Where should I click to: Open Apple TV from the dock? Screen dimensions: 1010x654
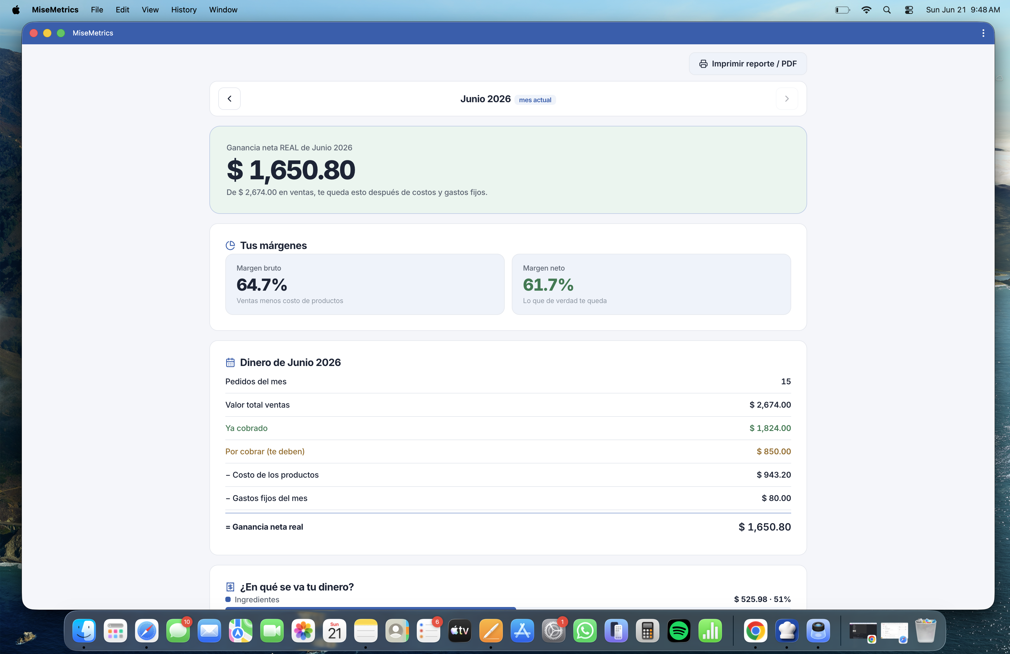(x=460, y=631)
